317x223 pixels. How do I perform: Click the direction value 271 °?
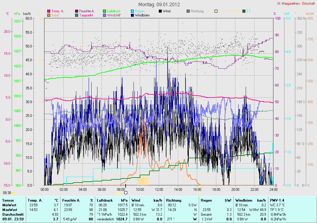click(171, 219)
